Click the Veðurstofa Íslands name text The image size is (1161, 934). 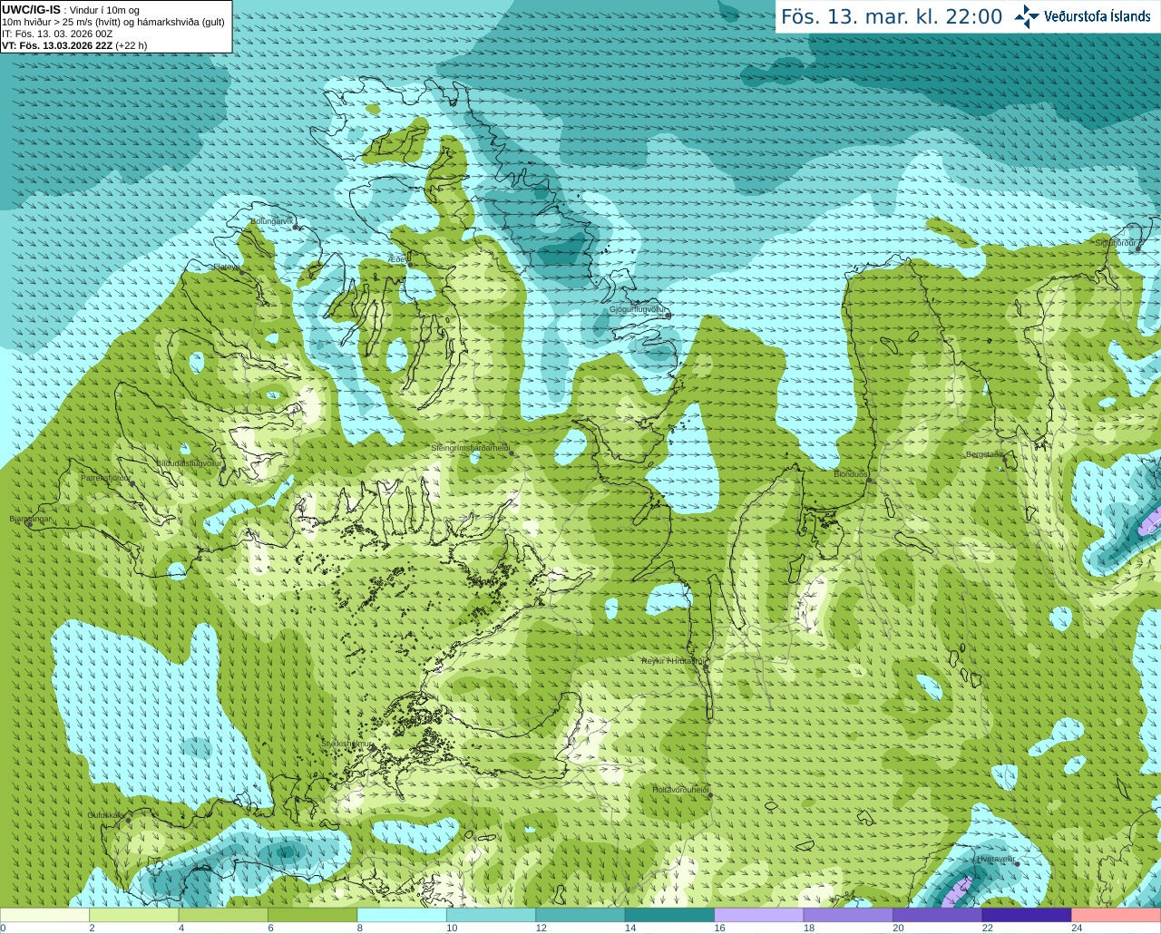[x=1097, y=16]
